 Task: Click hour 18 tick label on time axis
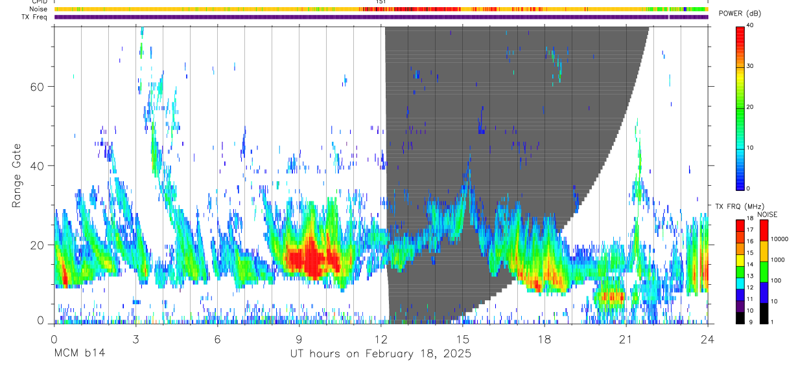click(x=544, y=339)
